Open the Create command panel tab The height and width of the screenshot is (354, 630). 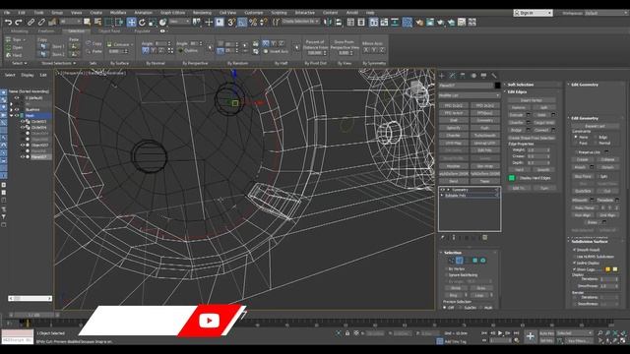(x=442, y=76)
